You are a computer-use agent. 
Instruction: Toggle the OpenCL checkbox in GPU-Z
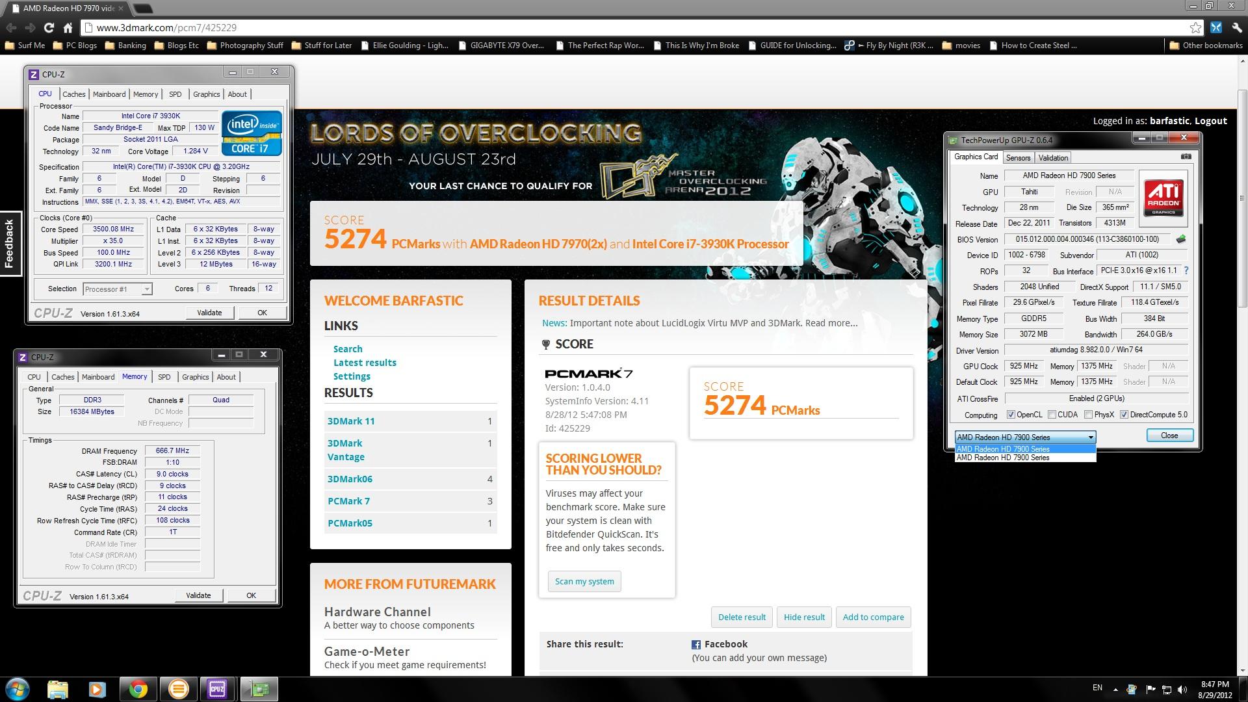coord(1011,415)
